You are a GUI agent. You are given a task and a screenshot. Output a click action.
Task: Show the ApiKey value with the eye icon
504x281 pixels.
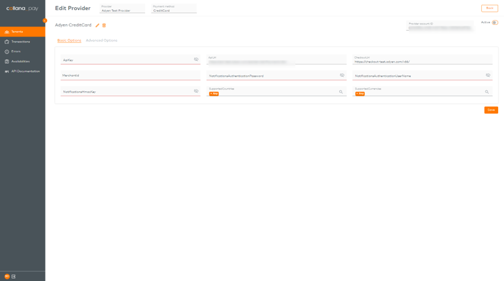(x=196, y=59)
